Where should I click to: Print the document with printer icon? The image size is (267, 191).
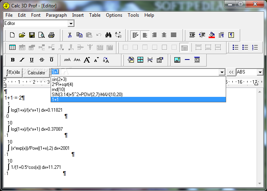click(51, 35)
